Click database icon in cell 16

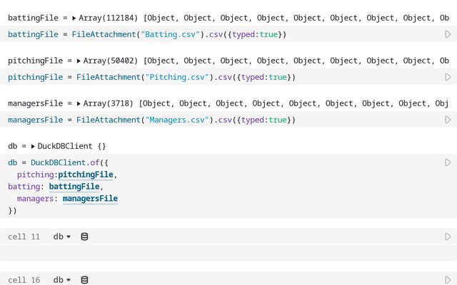pos(84,280)
